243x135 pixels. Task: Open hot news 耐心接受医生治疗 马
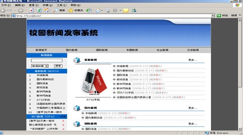pos(42,125)
